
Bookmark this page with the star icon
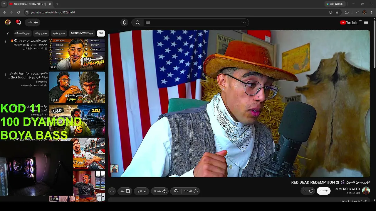[x=337, y=12]
